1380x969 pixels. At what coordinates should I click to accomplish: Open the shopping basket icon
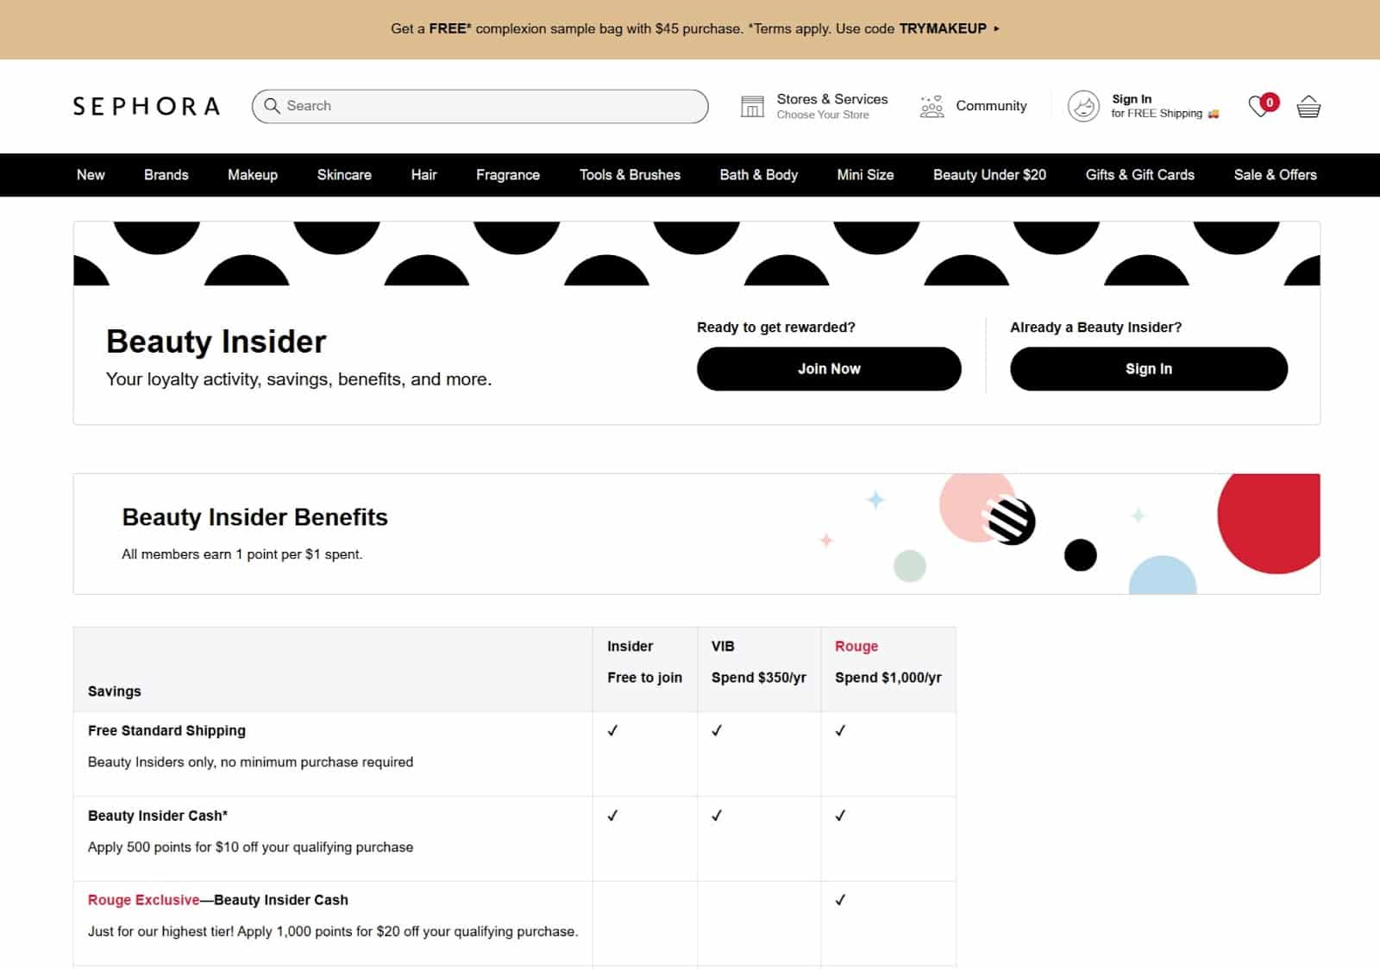pyautogui.click(x=1307, y=105)
